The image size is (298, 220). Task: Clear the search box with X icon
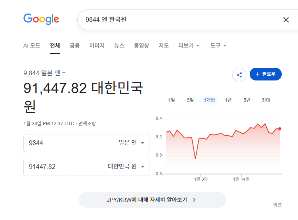(286, 20)
